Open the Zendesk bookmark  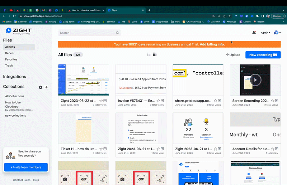[x=109, y=21]
